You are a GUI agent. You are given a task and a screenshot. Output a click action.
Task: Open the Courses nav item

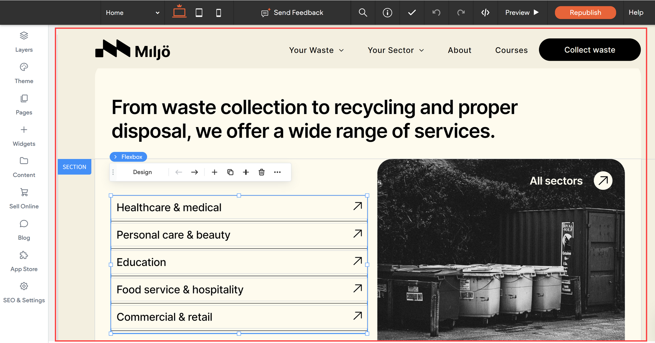coord(511,50)
